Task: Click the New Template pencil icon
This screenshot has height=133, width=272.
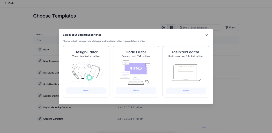Action: pyautogui.click(x=40, y=61)
